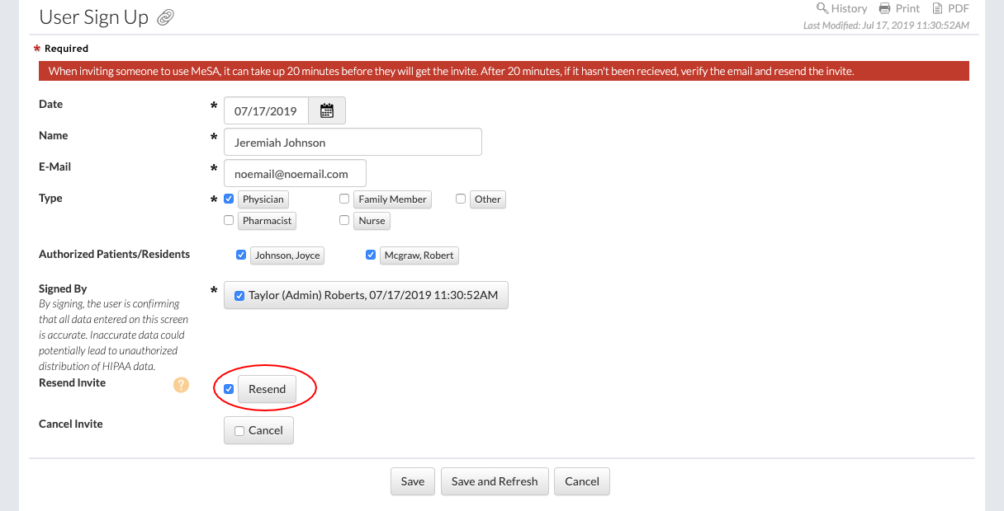Viewport: 1004px width, 511px height.
Task: Check the Cancel Invite checkbox
Action: click(239, 431)
